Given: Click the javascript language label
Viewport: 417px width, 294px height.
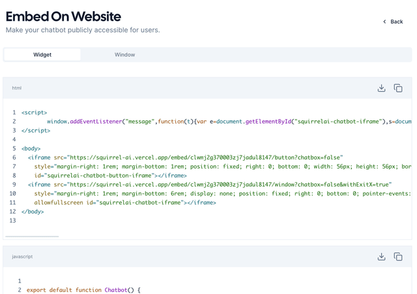Looking at the screenshot, I should tap(22, 257).
